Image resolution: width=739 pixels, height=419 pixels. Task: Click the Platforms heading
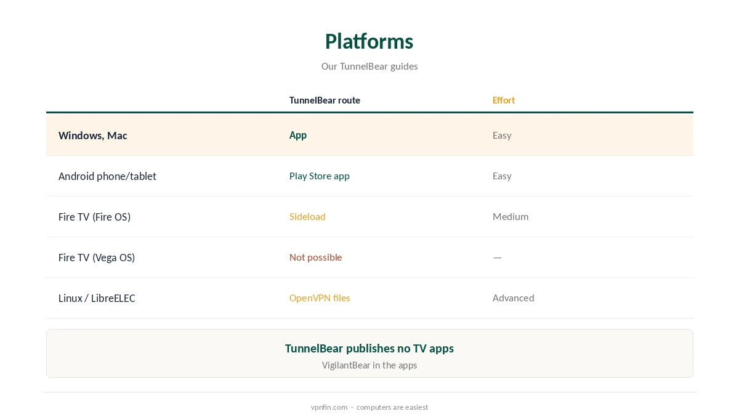tap(369, 41)
